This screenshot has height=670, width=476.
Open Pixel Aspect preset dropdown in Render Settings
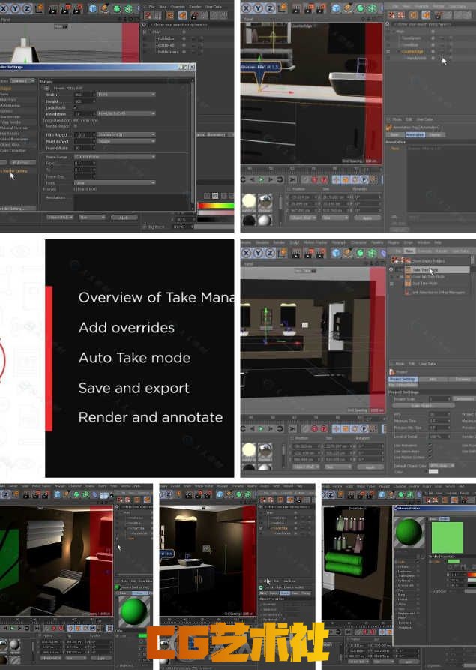click(x=127, y=141)
